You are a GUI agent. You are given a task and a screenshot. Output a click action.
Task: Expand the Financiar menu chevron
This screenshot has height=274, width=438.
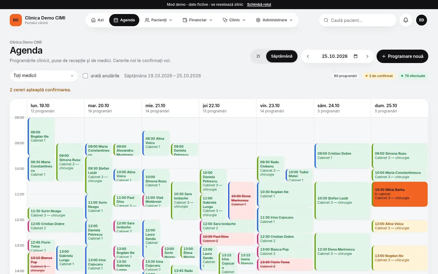coord(211,20)
